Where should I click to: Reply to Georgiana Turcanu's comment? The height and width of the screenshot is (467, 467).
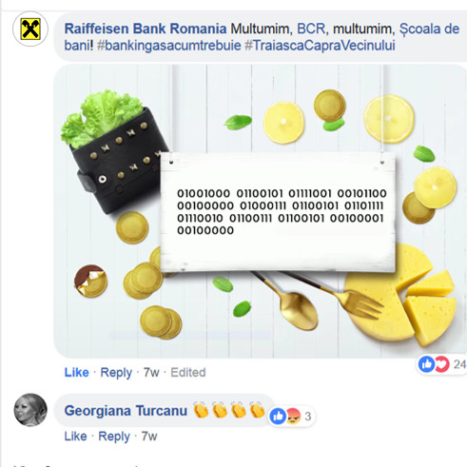(x=114, y=437)
